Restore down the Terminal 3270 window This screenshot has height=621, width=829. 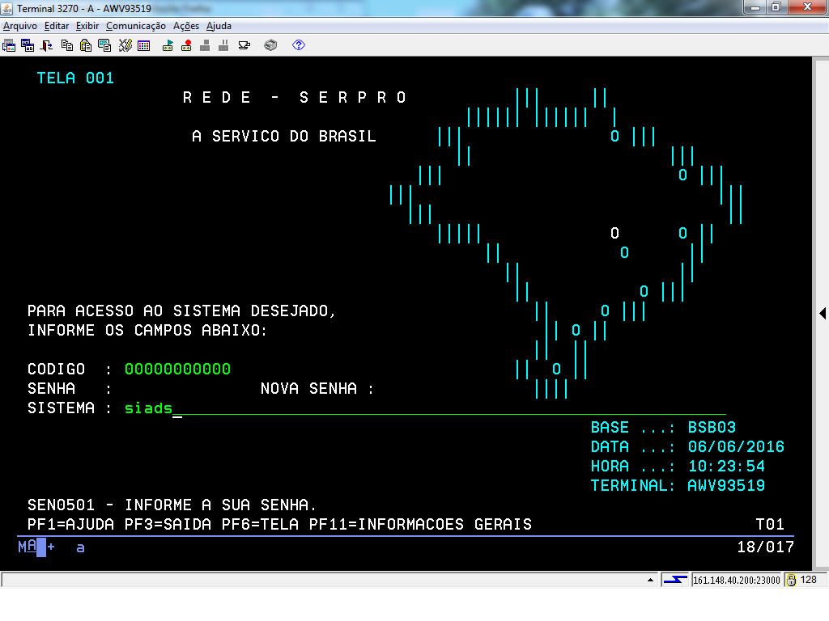click(776, 6)
